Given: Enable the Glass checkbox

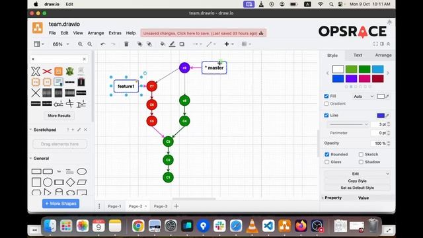Looking at the screenshot, I should (x=327, y=162).
